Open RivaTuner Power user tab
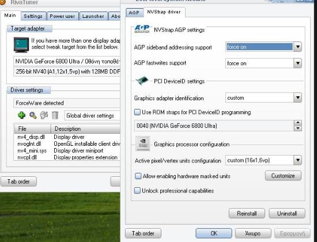The height and width of the screenshot is (242, 317). [x=62, y=16]
